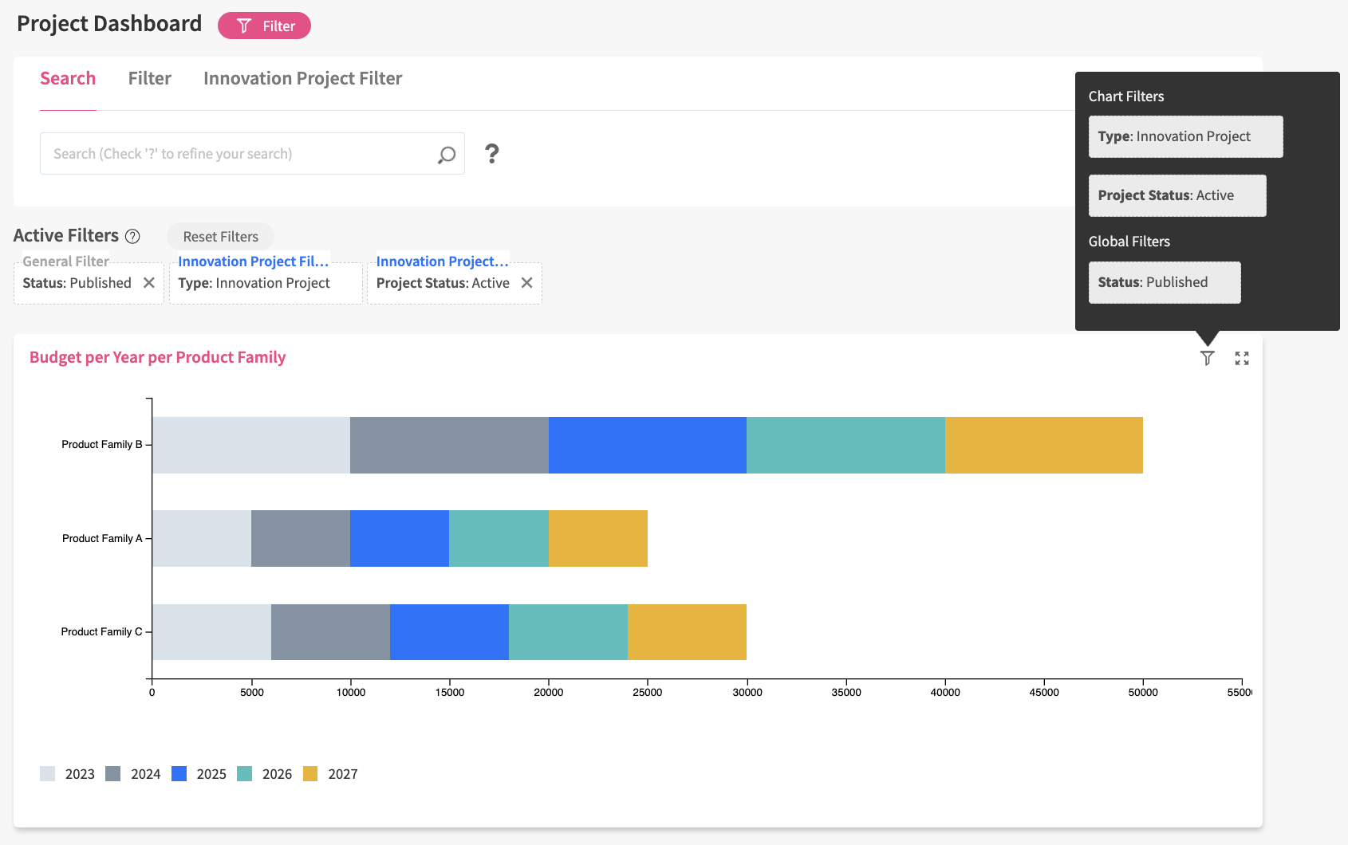Click the search magnifier icon
Image resolution: width=1348 pixels, height=845 pixels.
[446, 155]
